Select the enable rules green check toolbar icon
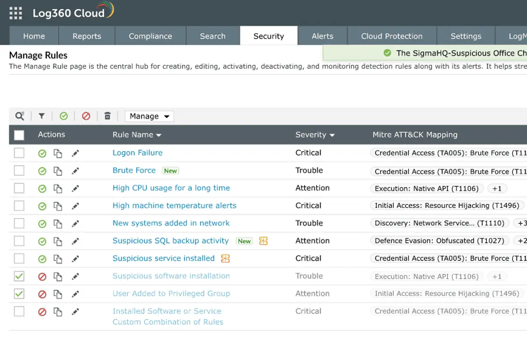This screenshot has height=351, width=527. [64, 116]
